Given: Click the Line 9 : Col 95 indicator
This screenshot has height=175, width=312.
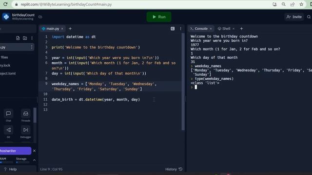Looking at the screenshot, I should 51,169.
